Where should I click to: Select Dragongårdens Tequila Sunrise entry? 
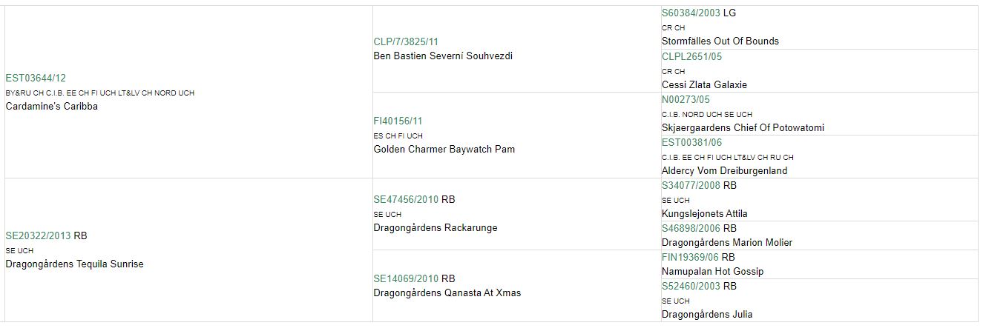[74, 264]
